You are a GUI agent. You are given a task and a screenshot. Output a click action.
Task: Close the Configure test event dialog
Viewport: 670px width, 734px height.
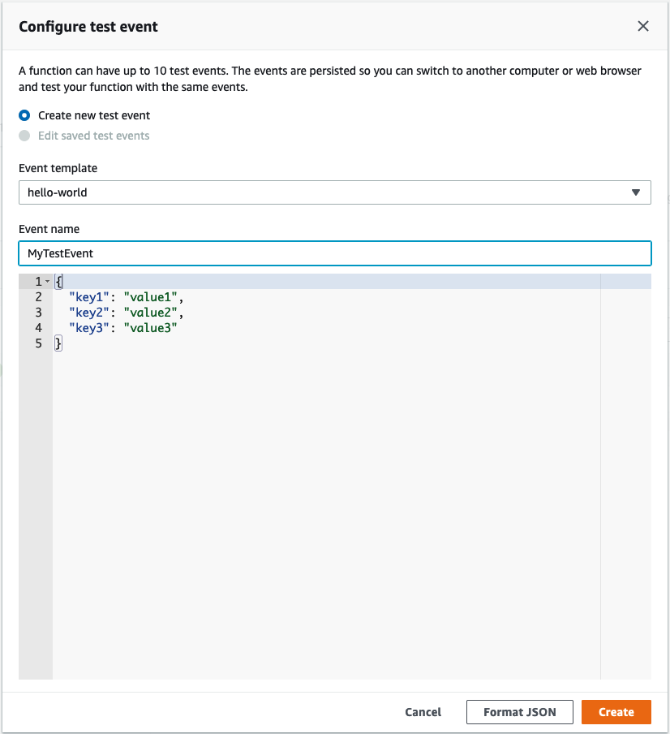pos(643,26)
